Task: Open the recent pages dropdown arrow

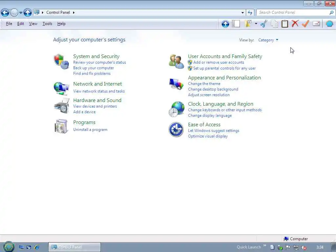Action: (21, 13)
